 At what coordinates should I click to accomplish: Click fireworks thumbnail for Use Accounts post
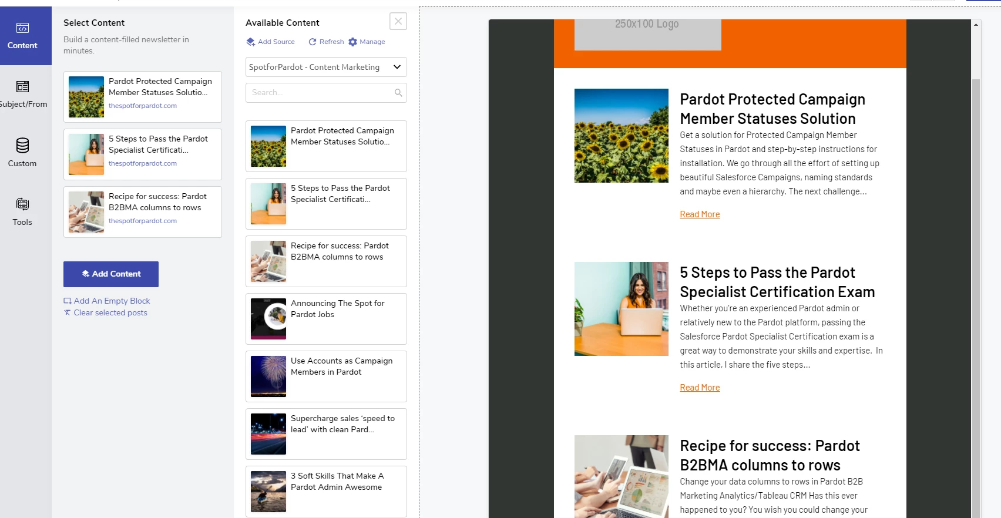point(268,376)
